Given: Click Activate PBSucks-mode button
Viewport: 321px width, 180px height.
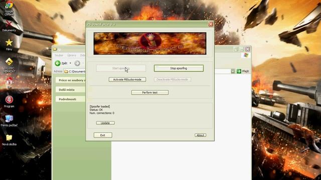Looking at the screenshot, I should [x=127, y=79].
